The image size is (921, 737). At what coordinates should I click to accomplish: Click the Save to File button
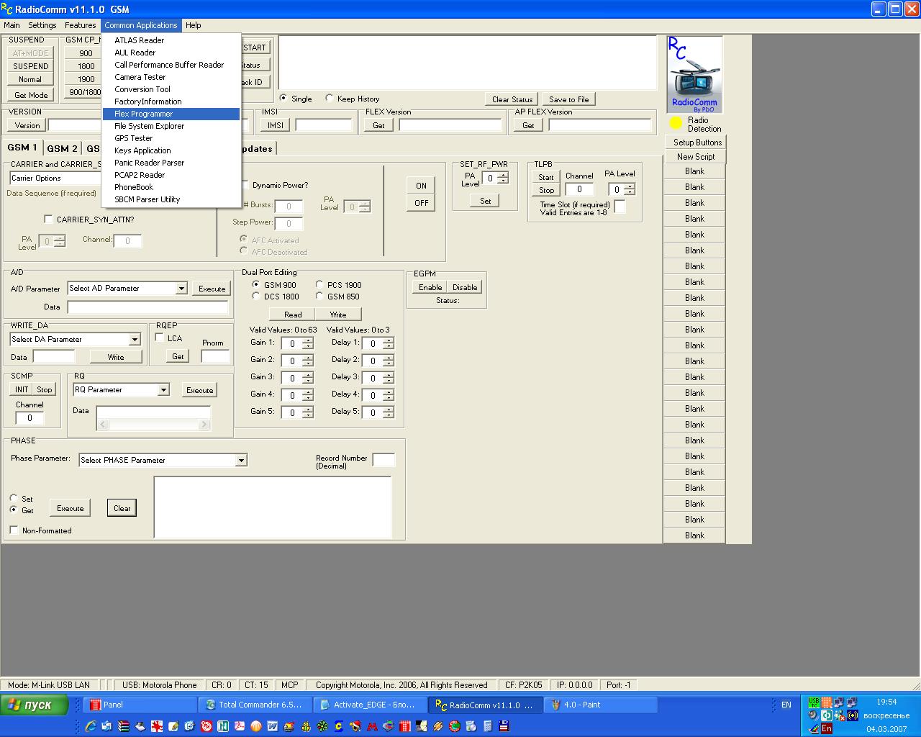(x=568, y=99)
